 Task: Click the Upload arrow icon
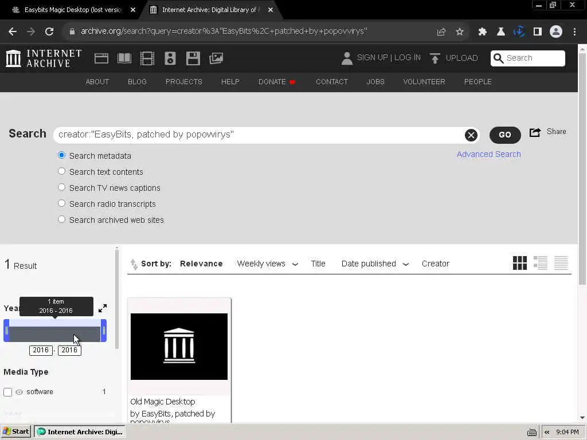click(435, 58)
